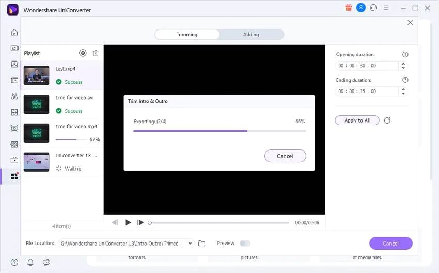The width and height of the screenshot is (439, 273).
Task: Decrease the Ending duration with the down arrow
Action: tap(403, 94)
